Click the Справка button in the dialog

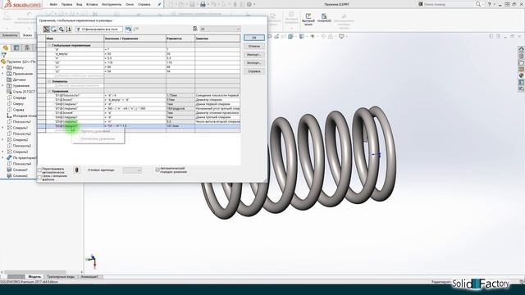pos(254,71)
